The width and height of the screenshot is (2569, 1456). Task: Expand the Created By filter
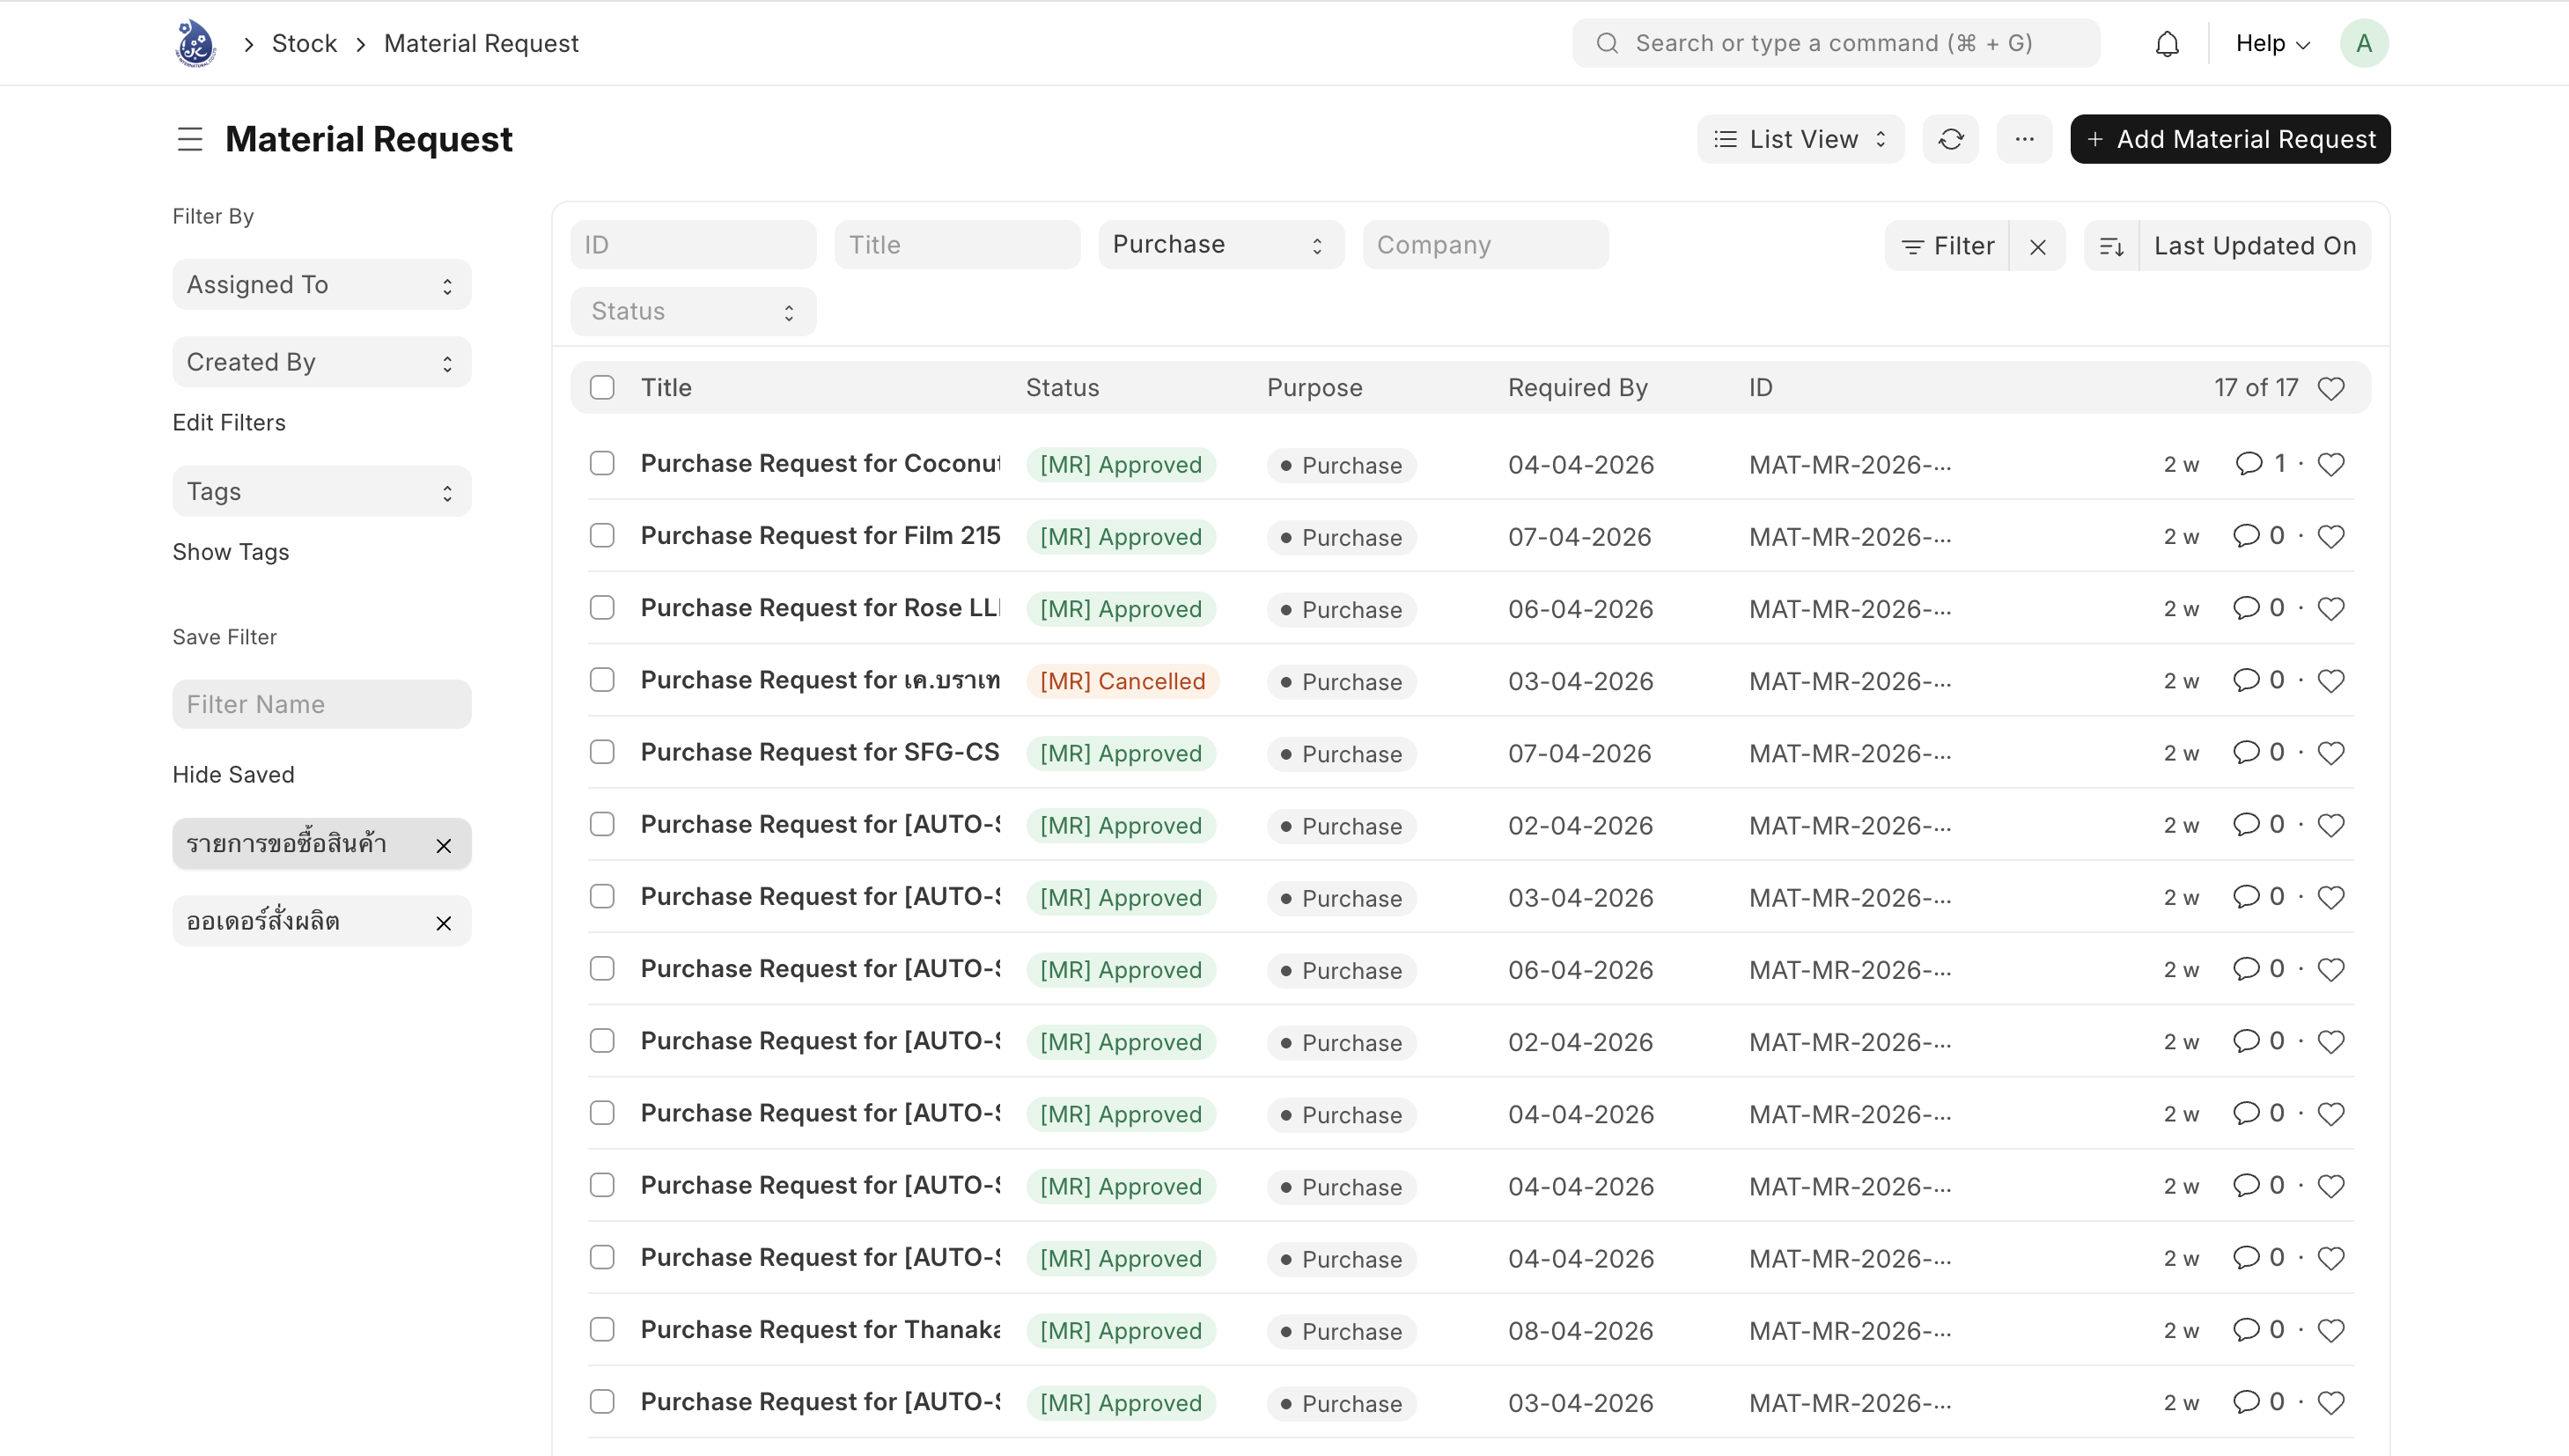point(322,362)
